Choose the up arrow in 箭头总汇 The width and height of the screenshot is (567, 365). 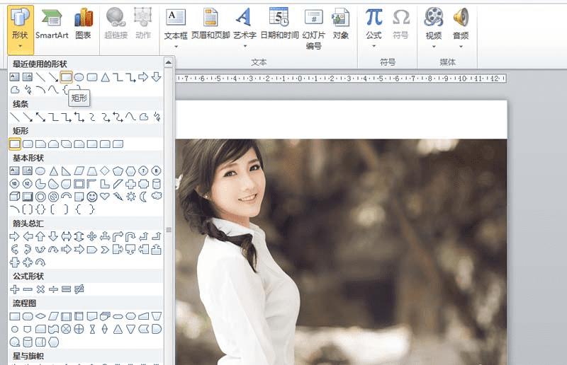coord(40,236)
